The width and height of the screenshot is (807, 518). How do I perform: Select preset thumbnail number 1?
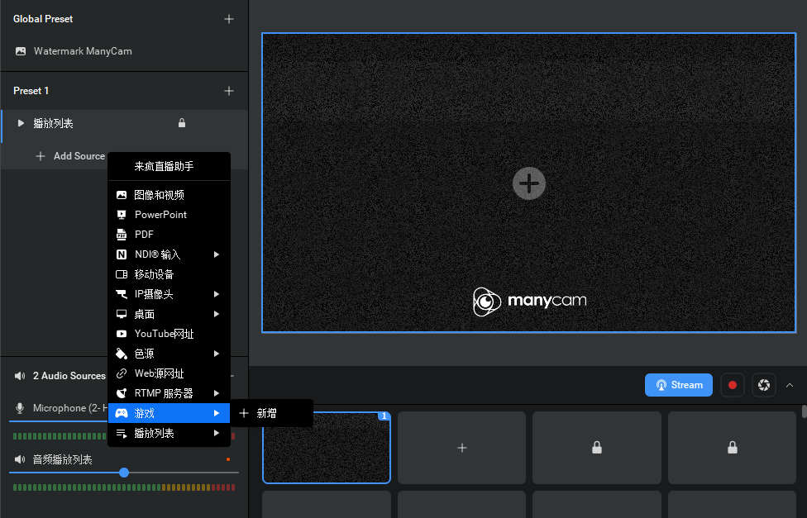click(327, 448)
